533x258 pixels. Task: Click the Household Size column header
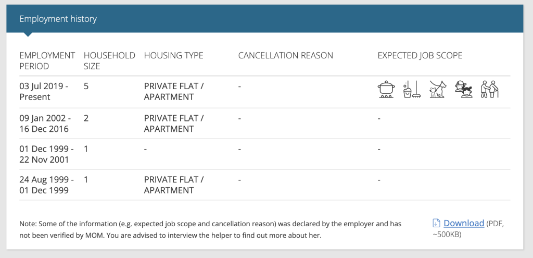coord(109,60)
